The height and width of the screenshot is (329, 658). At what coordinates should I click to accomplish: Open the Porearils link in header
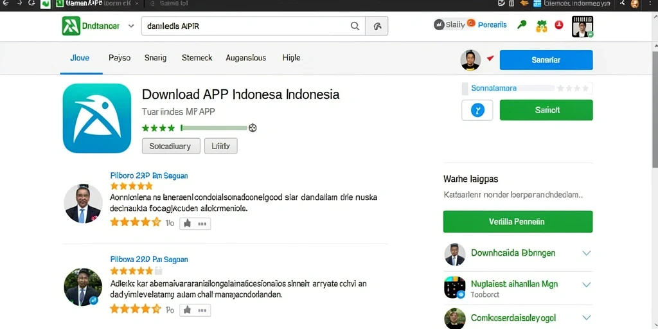(x=492, y=25)
